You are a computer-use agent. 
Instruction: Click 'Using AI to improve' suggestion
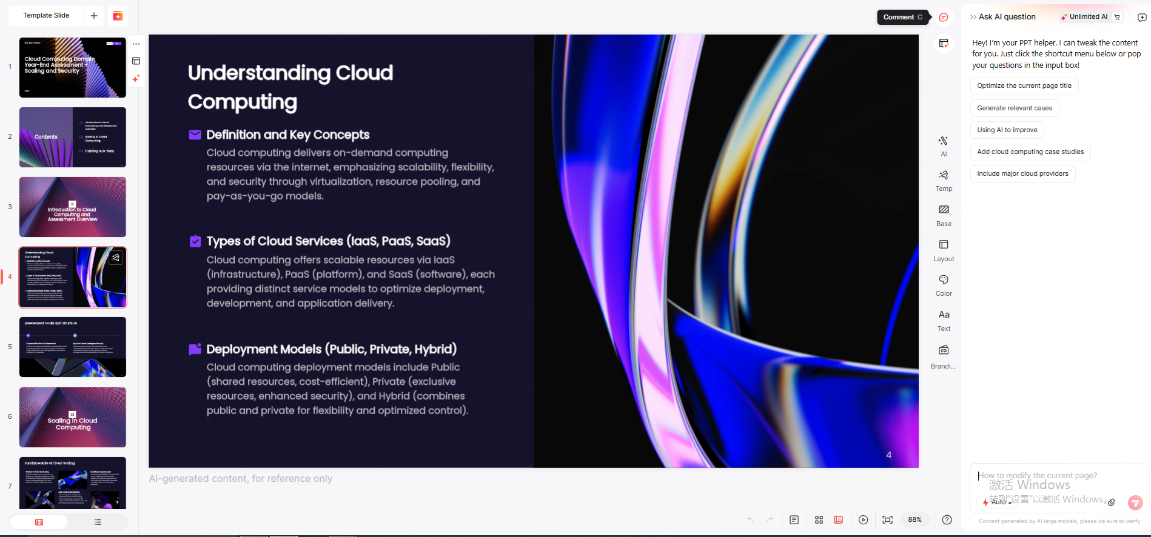coord(1007,130)
